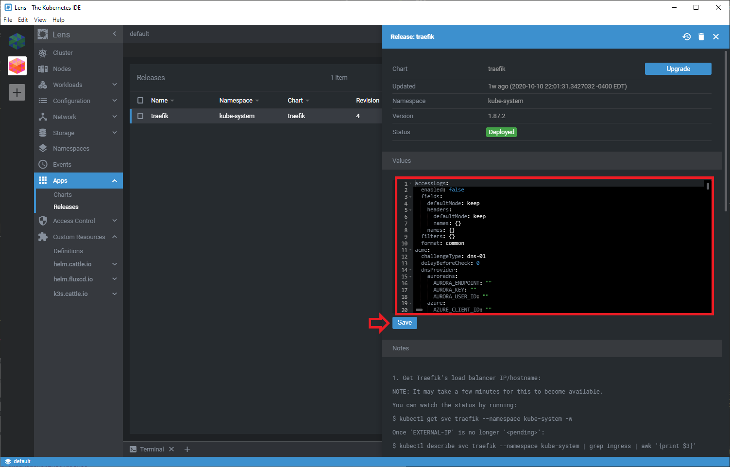The image size is (730, 467).
Task: Click the Access Control shield icon
Action: coord(43,221)
